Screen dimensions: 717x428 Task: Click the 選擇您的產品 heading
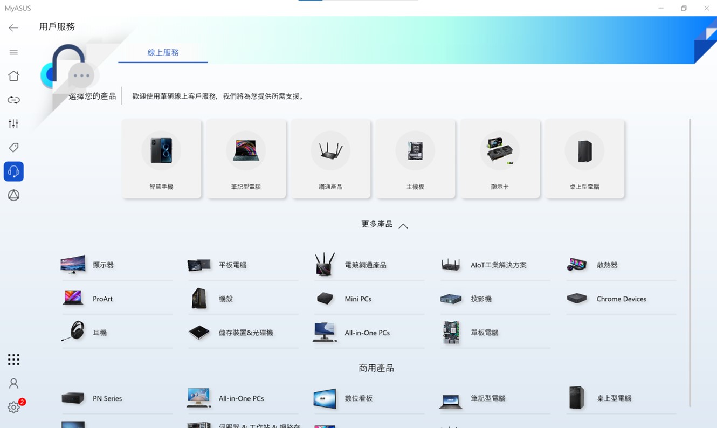click(x=92, y=96)
